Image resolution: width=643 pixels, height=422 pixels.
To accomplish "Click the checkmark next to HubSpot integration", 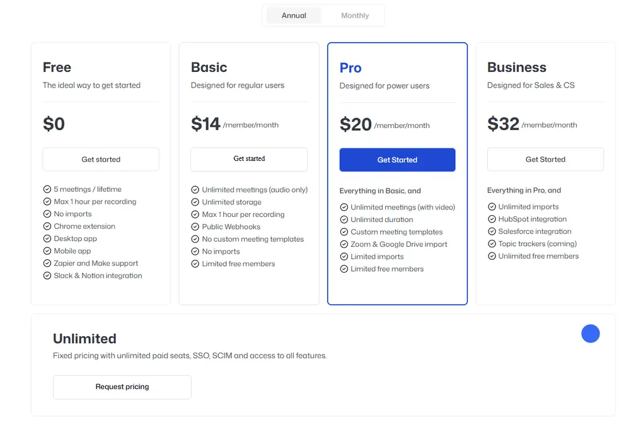I will (492, 219).
